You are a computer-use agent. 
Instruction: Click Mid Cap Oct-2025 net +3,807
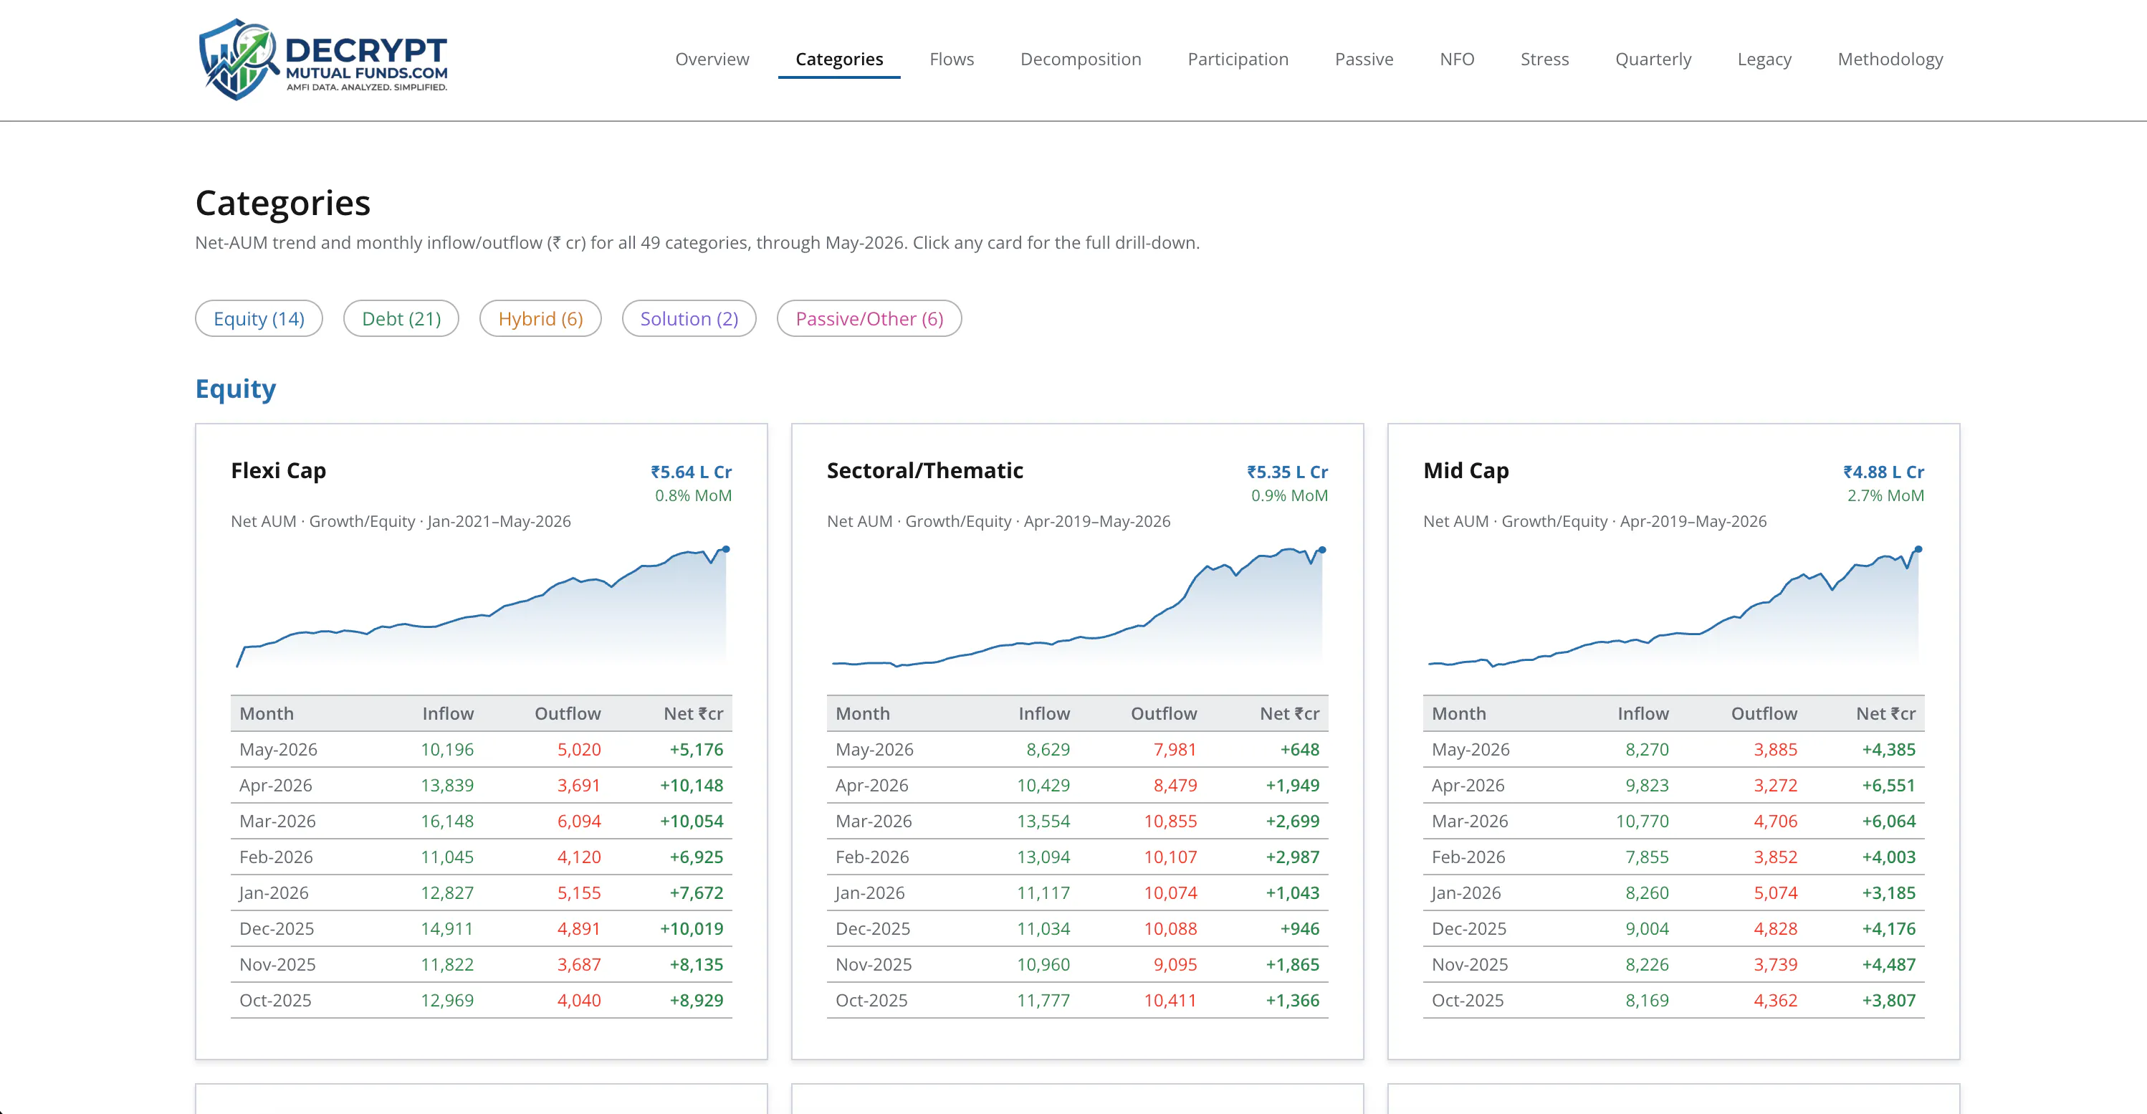tap(1888, 1001)
